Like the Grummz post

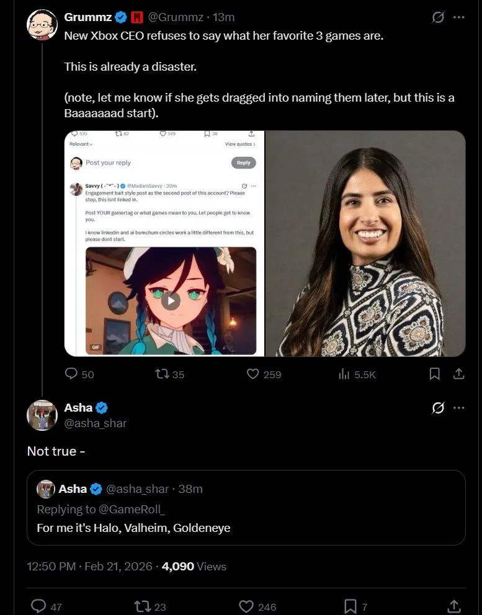pos(252,374)
